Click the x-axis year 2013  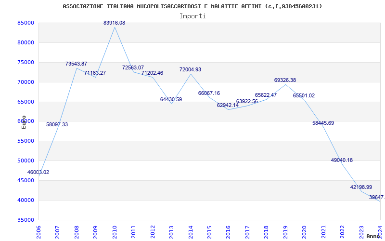point(171,232)
